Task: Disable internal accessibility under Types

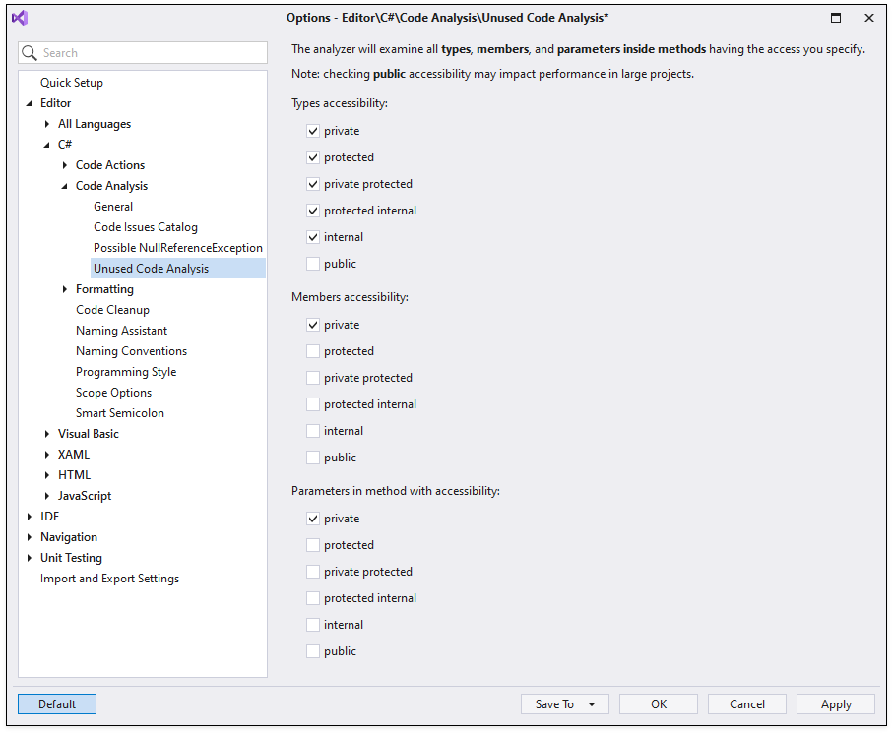Action: tap(313, 236)
